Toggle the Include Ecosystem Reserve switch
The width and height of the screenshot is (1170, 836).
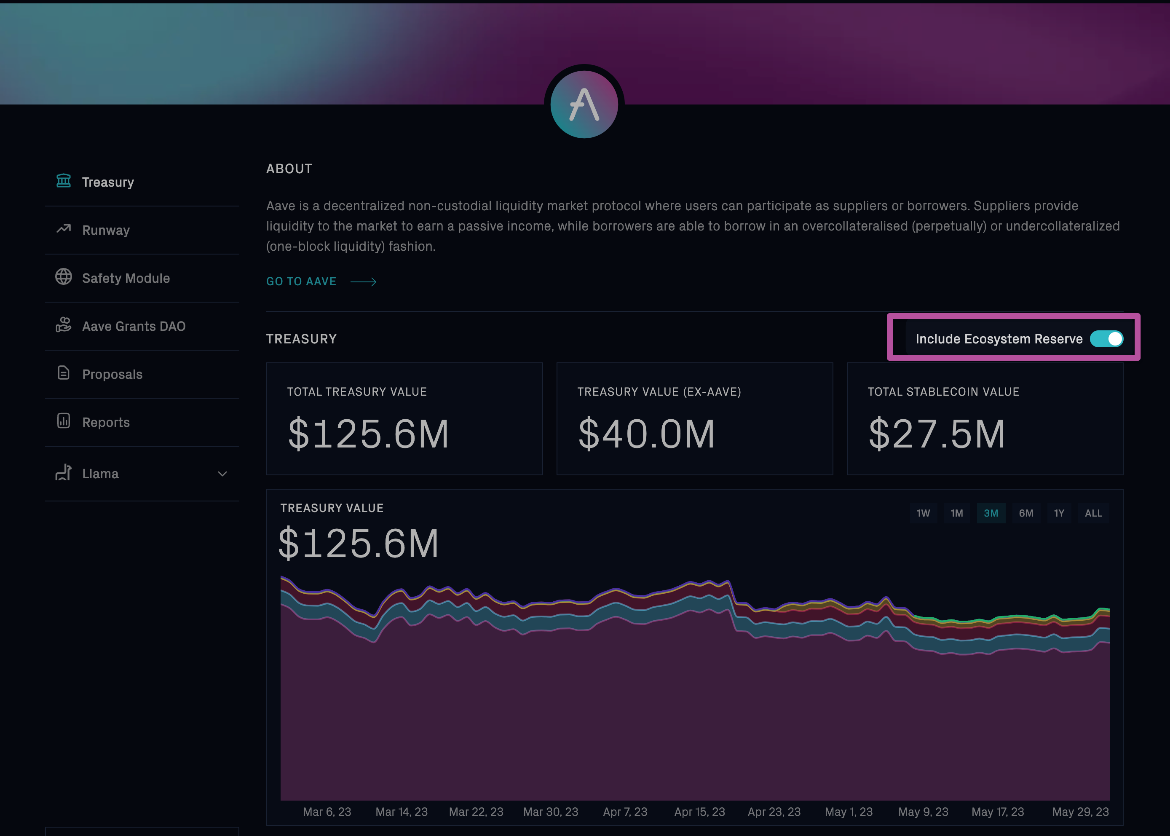[1106, 339]
